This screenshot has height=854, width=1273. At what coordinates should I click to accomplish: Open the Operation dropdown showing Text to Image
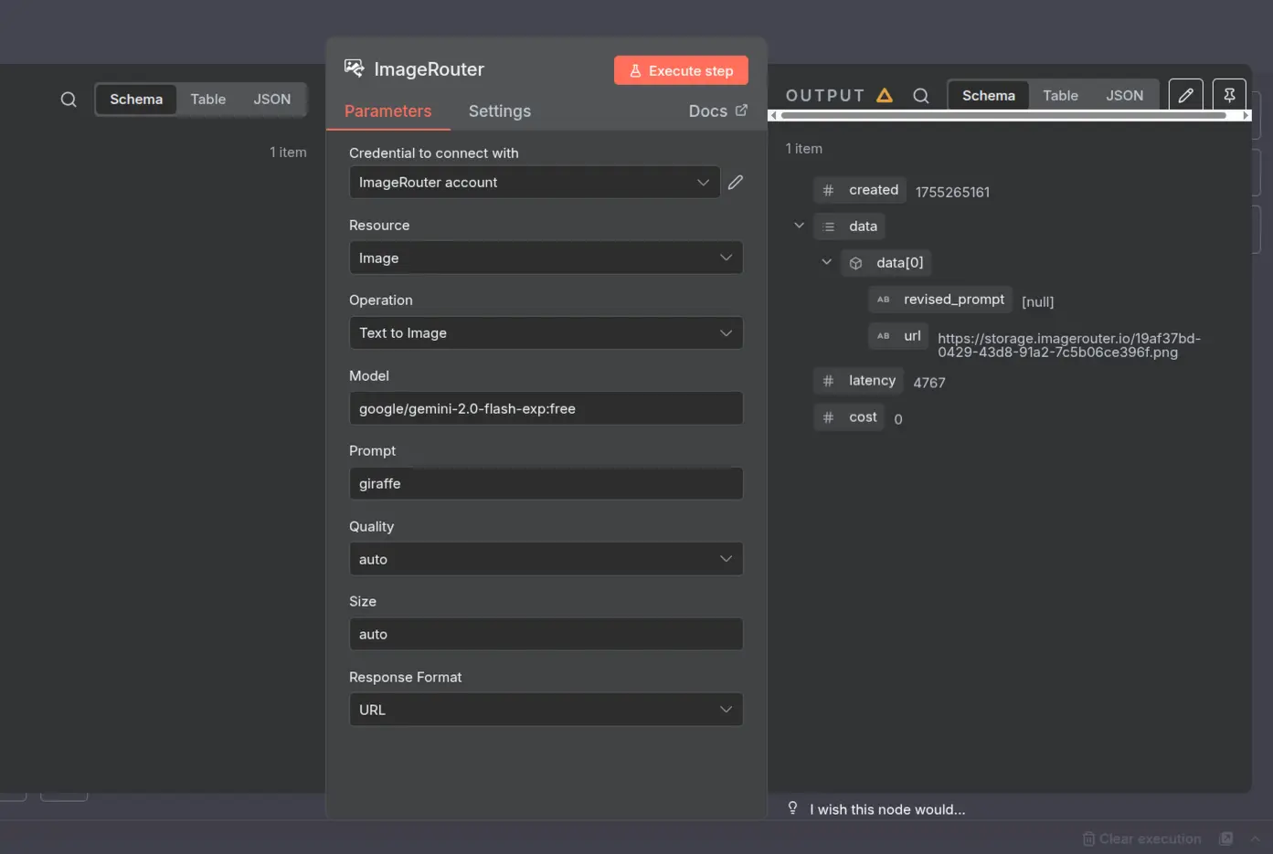tap(546, 333)
